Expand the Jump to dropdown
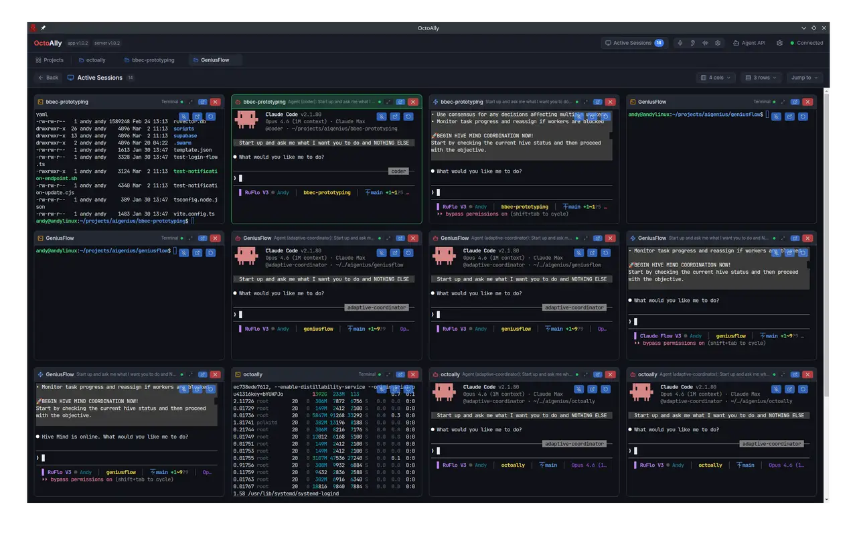The height and width of the screenshot is (535, 857). click(x=804, y=78)
